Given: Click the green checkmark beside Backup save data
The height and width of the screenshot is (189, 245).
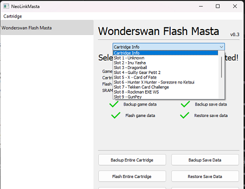Looking at the screenshot, I should coord(185,104).
